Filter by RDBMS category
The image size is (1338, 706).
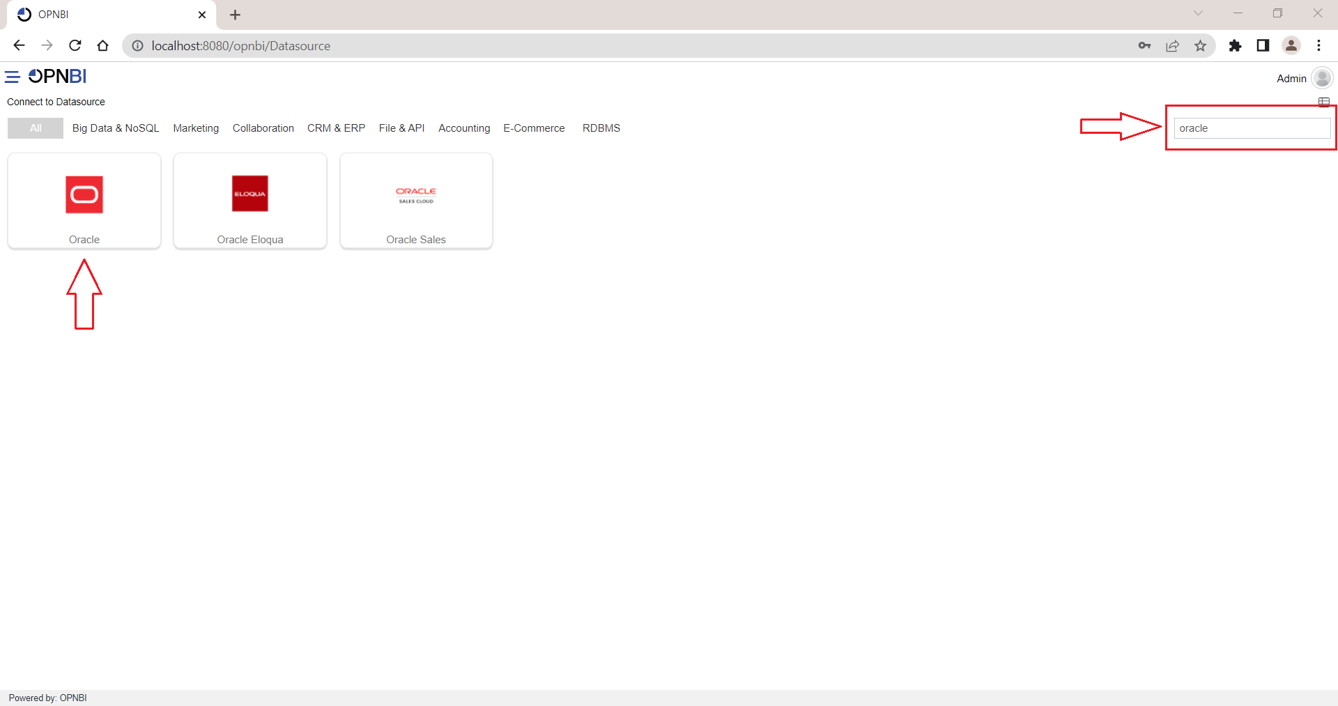pos(601,128)
